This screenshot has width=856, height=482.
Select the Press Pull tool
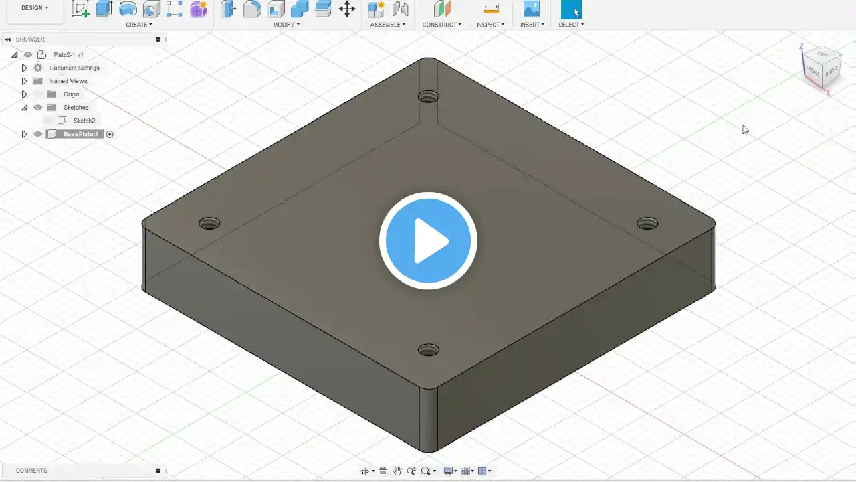coord(229,9)
